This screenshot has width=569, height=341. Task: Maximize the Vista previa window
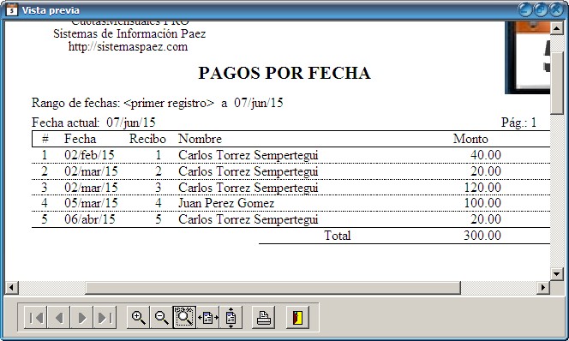(x=541, y=9)
